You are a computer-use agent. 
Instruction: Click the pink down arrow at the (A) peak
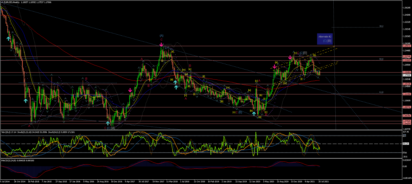[x=161, y=45]
